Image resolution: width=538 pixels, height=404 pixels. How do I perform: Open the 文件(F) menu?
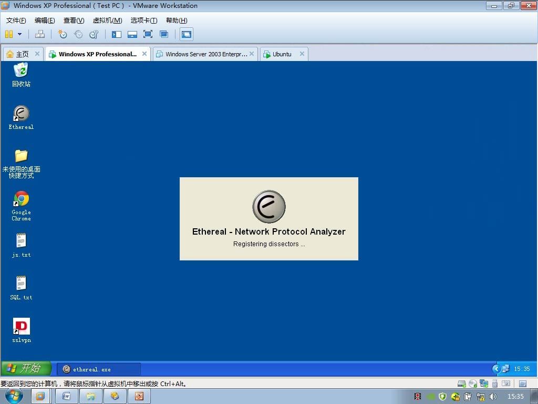pos(16,21)
